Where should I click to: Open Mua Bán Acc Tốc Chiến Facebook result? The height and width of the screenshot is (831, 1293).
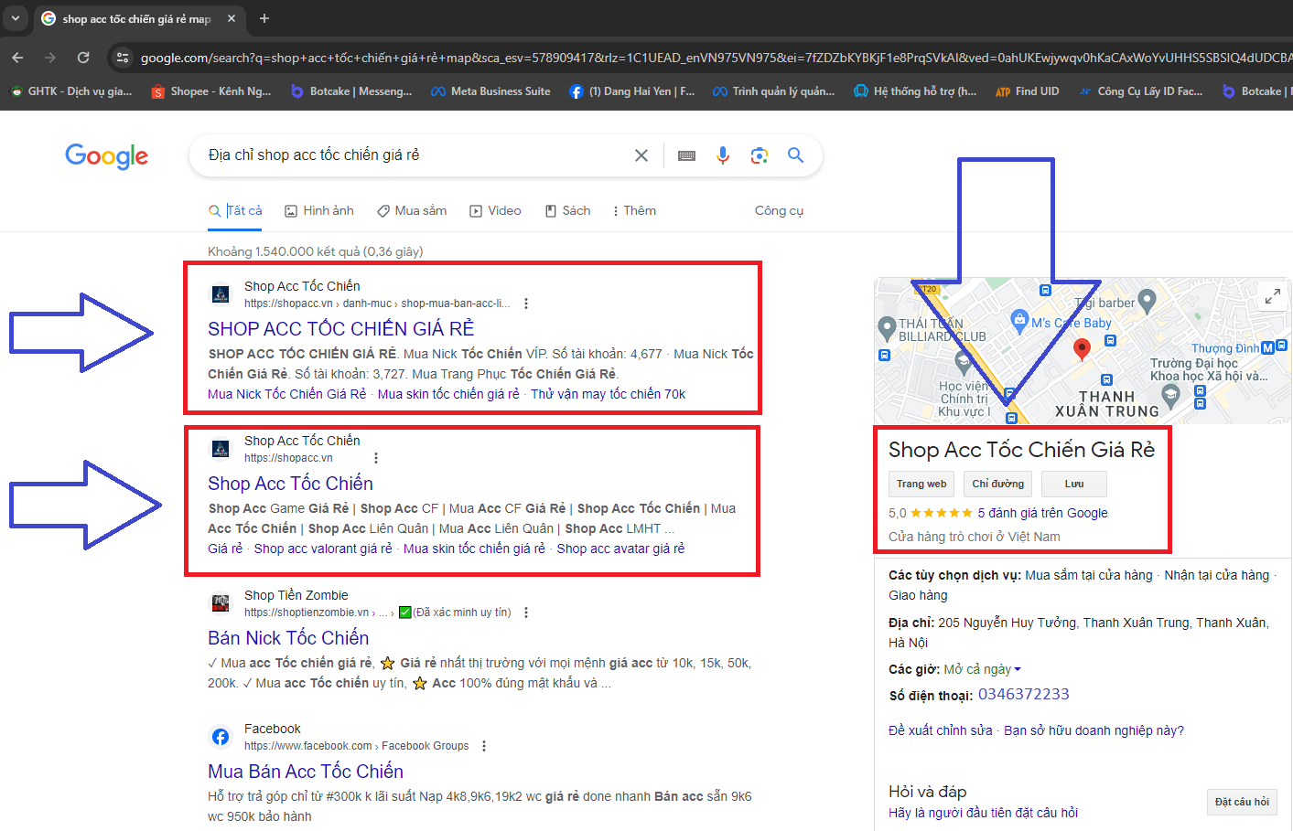click(x=306, y=771)
